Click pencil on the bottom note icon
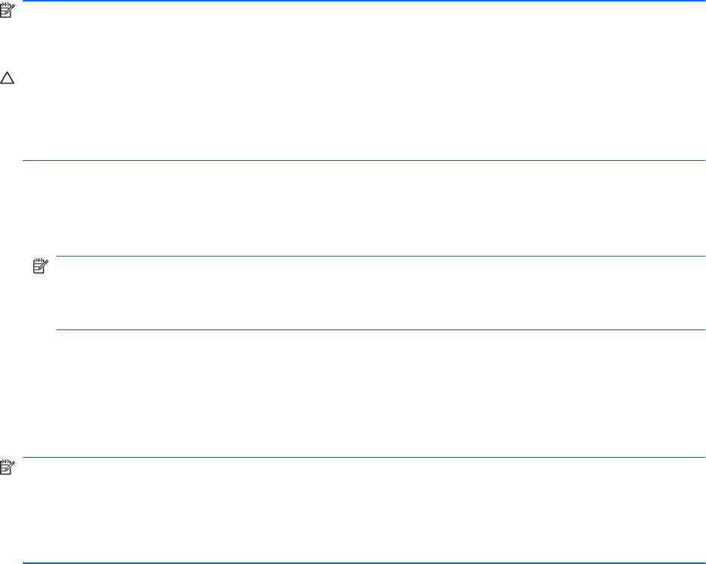This screenshot has height=564, width=706. [x=11, y=465]
